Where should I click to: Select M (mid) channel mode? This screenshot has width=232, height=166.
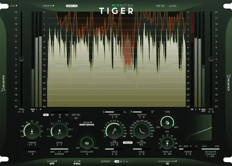(x=121, y=161)
